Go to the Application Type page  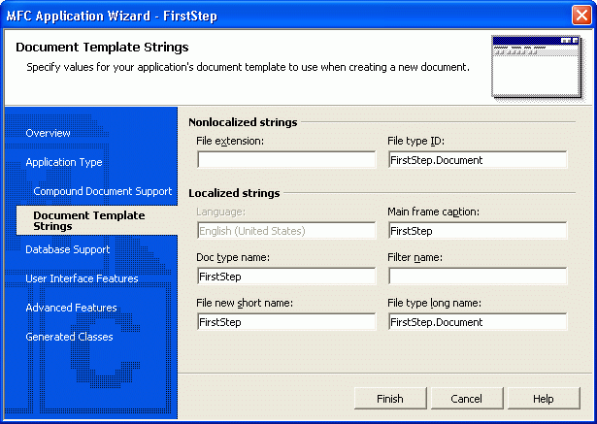tap(63, 162)
